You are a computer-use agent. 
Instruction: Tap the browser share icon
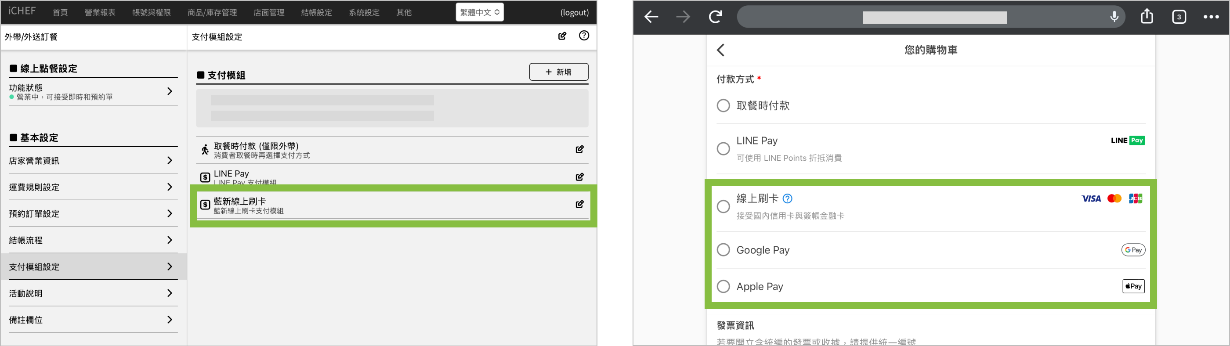point(1147,17)
